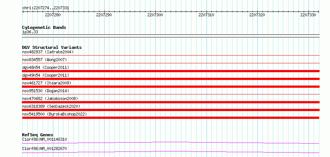Select the Cytogenetic Bands track title
Screen dimensions: 330x157
coord(44,27)
